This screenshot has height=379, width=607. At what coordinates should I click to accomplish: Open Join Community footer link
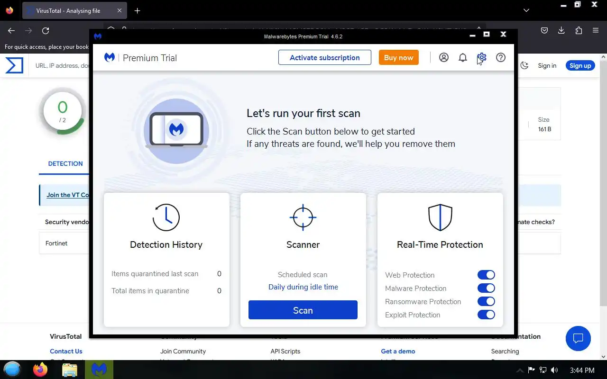click(x=183, y=351)
